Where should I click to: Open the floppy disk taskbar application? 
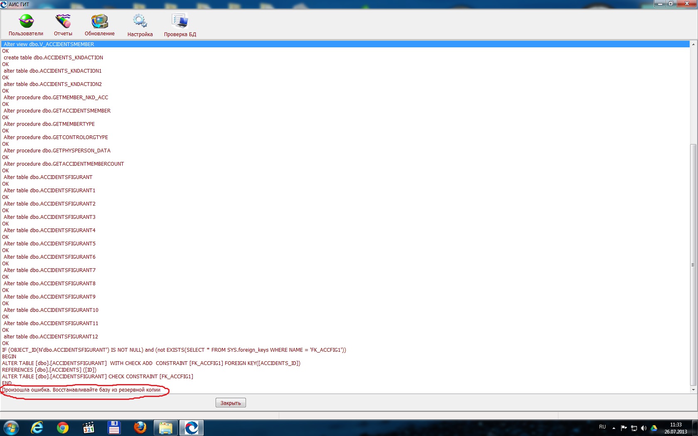click(x=114, y=428)
